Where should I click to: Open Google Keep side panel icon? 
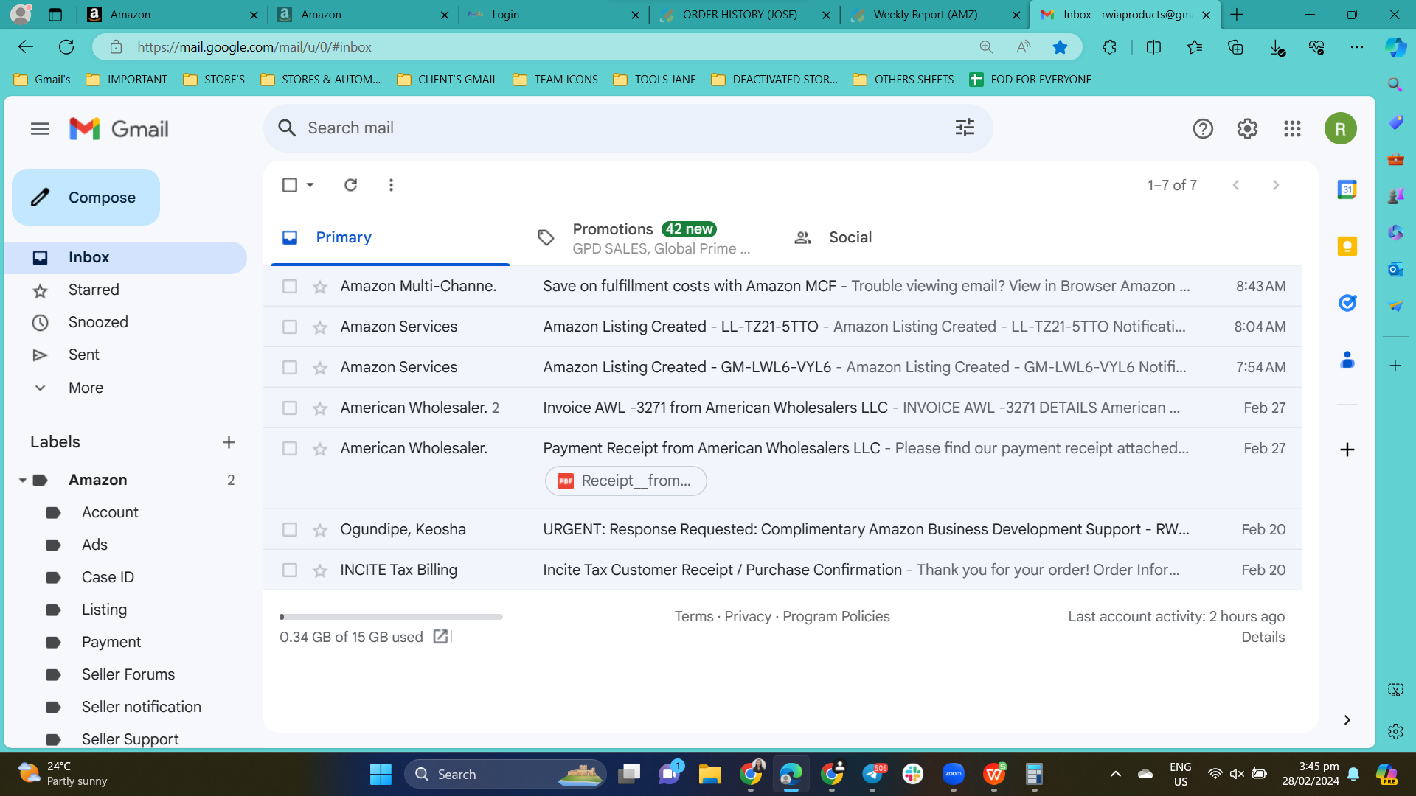[x=1347, y=246]
